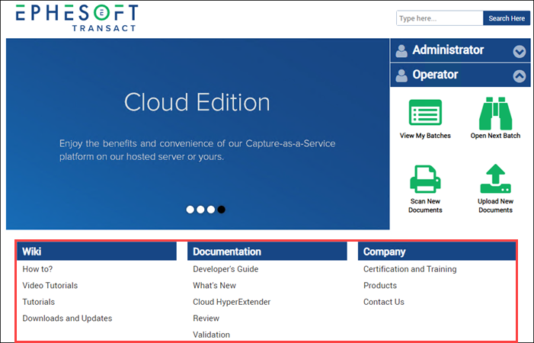534x343 pixels.
Task: Click the Upload New Documents icon
Action: pyautogui.click(x=495, y=179)
